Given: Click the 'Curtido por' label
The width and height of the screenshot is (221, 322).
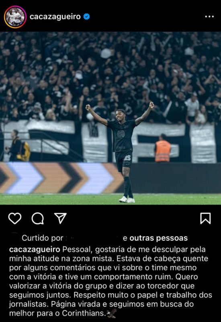Looking at the screenshot, I should pyautogui.click(x=43, y=238).
